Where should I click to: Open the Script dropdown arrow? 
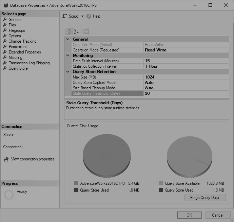[82, 16]
